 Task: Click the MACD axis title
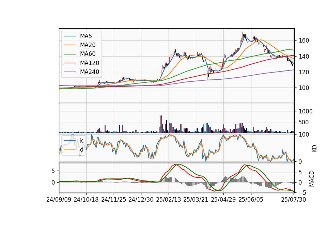point(312,178)
